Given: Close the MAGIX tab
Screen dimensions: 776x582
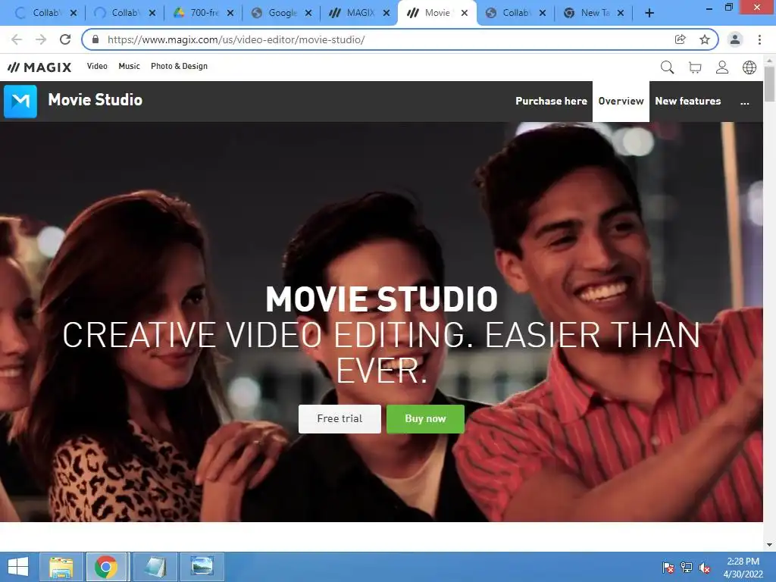Looking at the screenshot, I should [x=386, y=14].
